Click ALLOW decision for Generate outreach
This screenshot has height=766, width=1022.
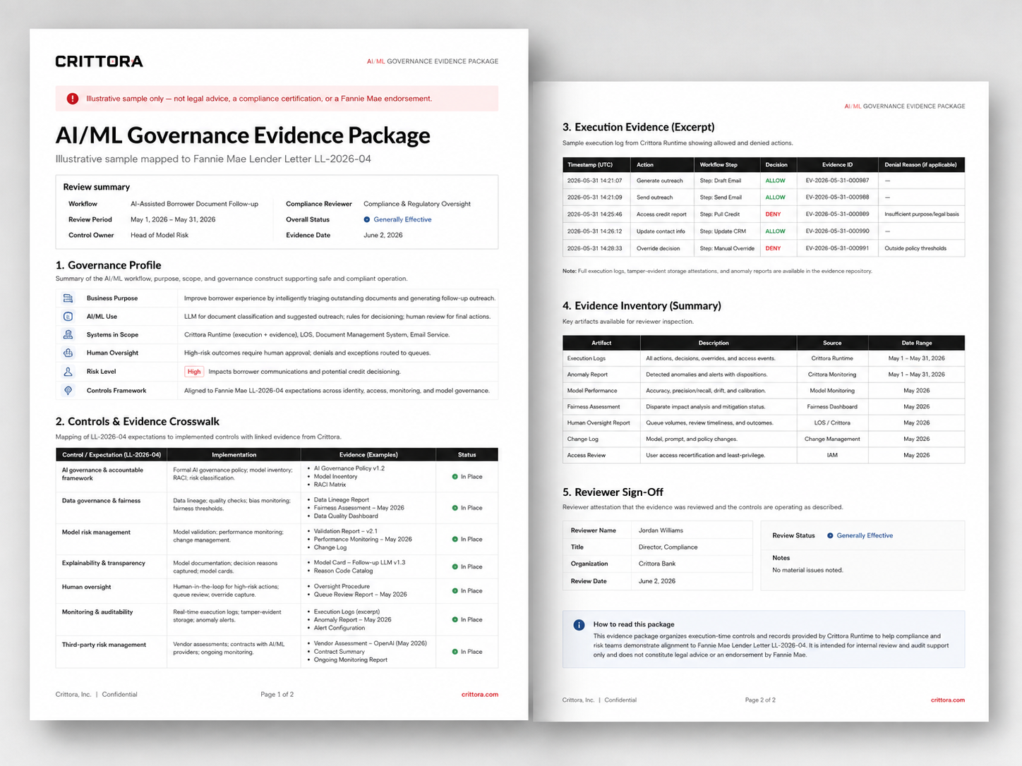click(775, 181)
